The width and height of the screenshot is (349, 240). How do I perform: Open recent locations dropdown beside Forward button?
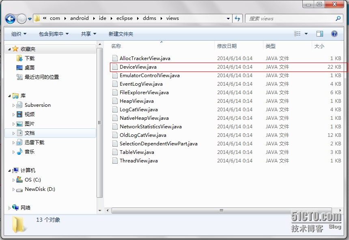(x=30, y=19)
